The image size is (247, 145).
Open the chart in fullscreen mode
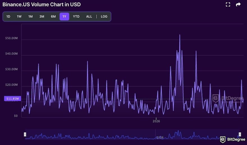click(x=228, y=4)
